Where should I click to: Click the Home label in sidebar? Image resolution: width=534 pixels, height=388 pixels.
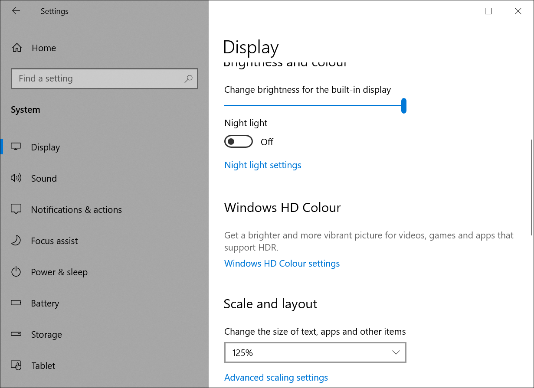coord(44,48)
